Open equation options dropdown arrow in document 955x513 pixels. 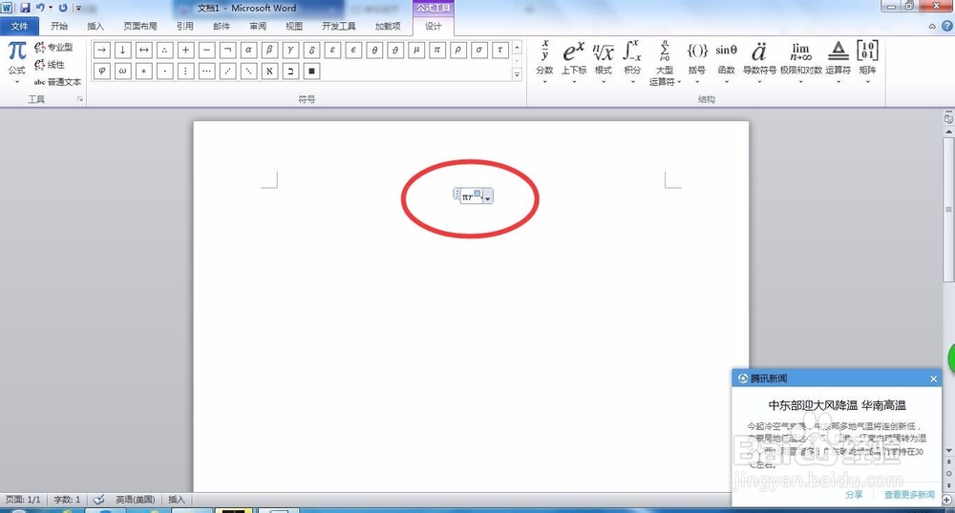488,197
